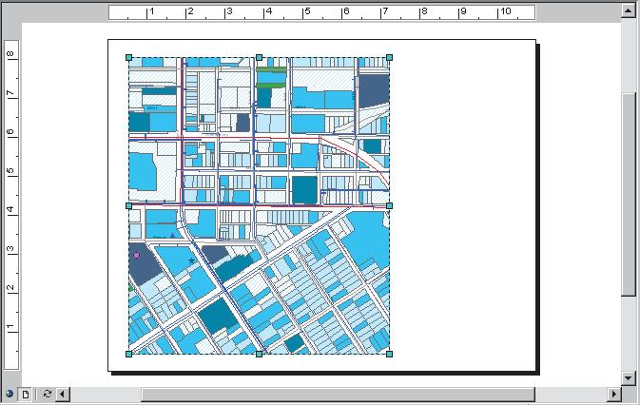640x405 pixels.
Task: Click the purple circle marker on map
Action: (137, 256)
